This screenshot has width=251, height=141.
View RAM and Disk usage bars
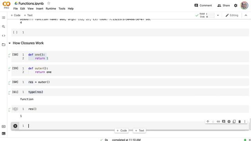pyautogui.click(x=207, y=15)
